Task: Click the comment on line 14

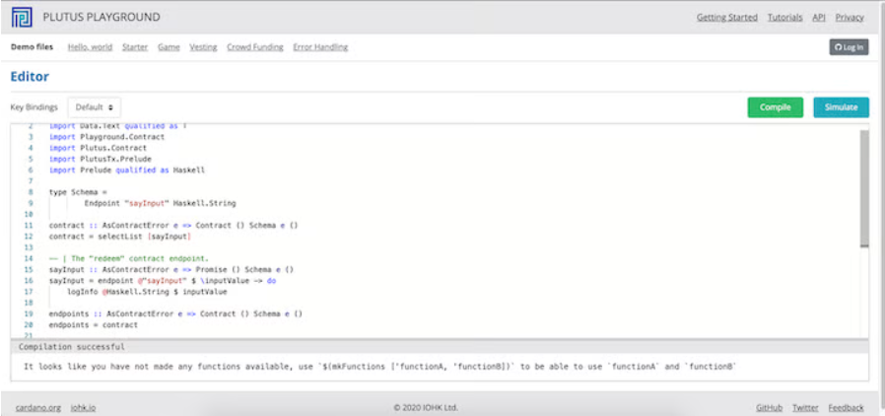Action: [129, 258]
